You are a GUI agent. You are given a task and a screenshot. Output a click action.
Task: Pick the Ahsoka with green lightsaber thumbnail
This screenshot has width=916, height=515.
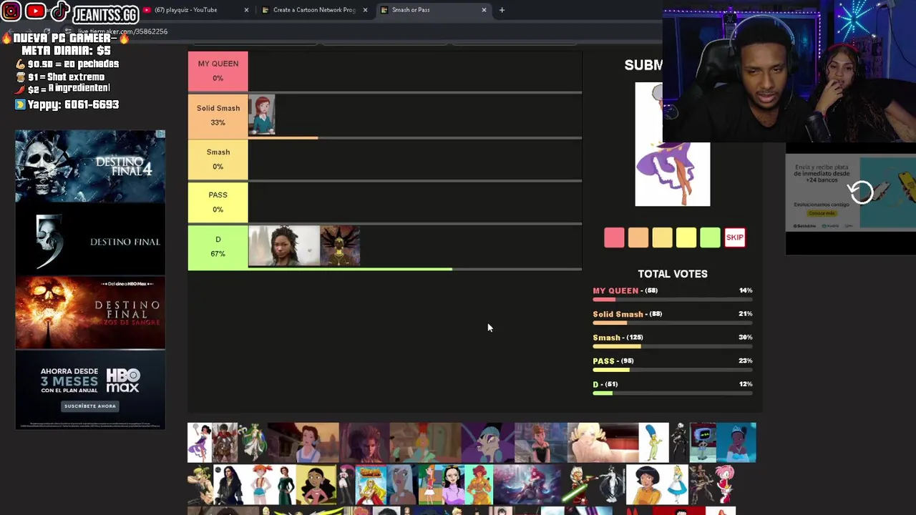click(580, 484)
